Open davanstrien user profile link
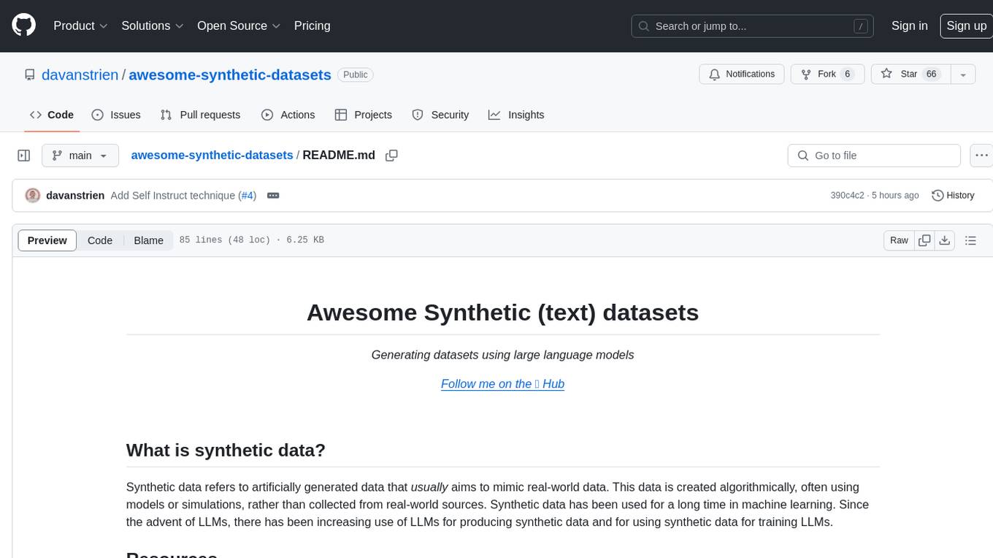The height and width of the screenshot is (558, 993). pos(80,74)
